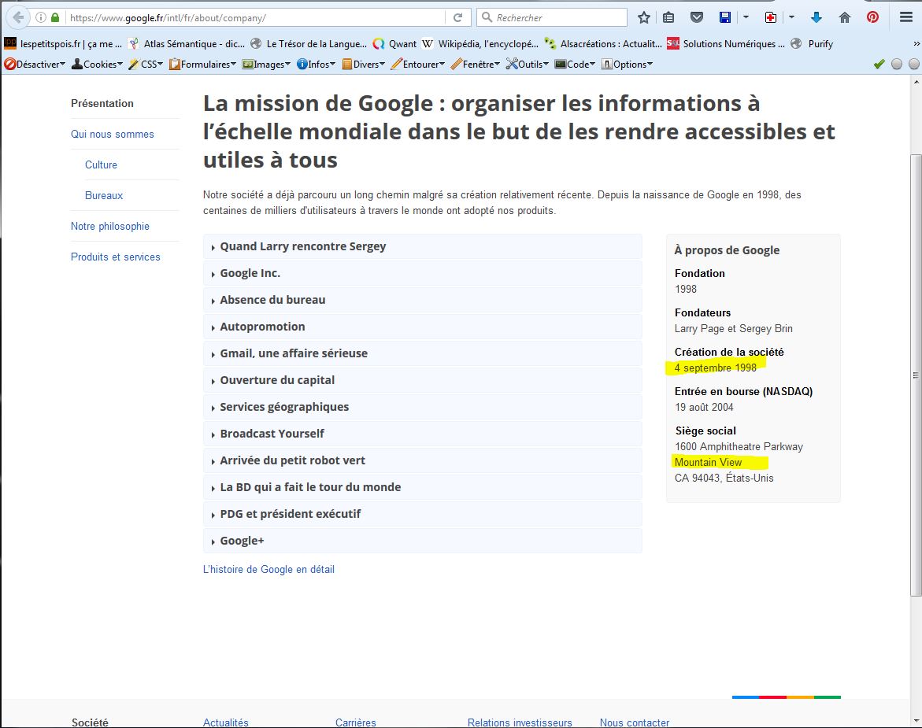Open the Images dropdown in developer toolbar
922x728 pixels.
[267, 65]
